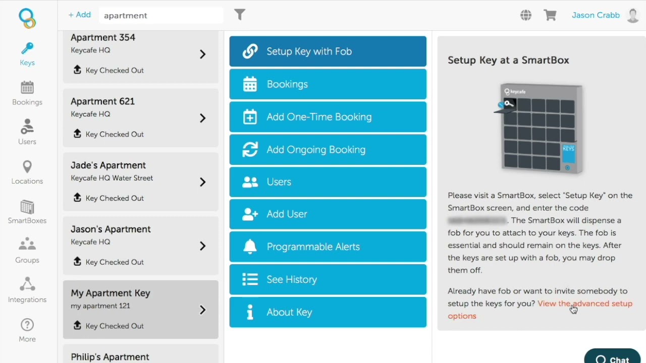Open SmartBoxes from the sidebar
This screenshot has width=646, height=363.
(x=27, y=212)
